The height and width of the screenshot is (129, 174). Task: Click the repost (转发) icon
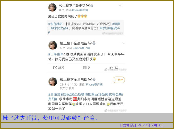click(x=55, y=68)
